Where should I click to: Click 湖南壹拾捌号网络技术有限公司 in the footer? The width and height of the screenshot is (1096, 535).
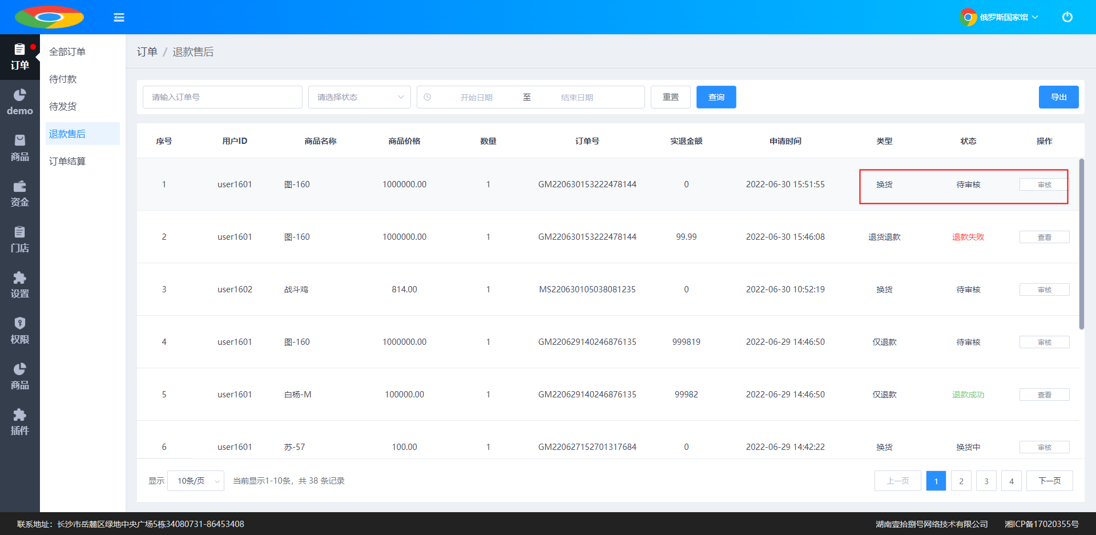[x=932, y=524]
